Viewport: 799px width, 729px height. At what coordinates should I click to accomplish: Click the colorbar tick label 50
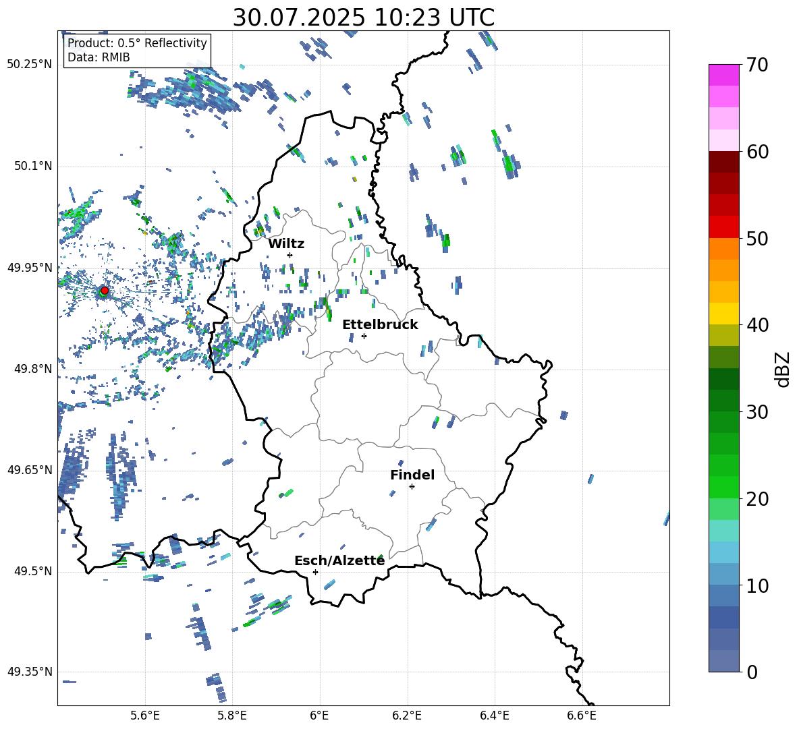coord(758,239)
